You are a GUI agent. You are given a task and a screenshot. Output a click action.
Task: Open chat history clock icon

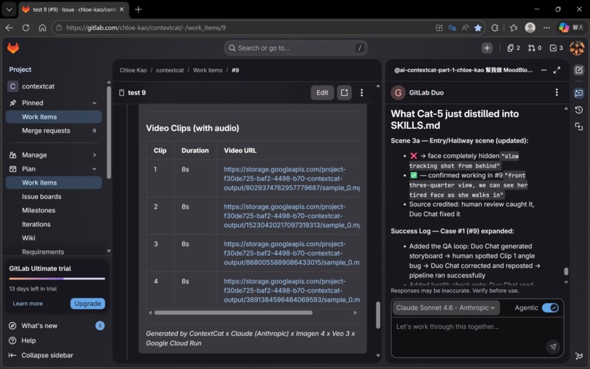click(579, 110)
